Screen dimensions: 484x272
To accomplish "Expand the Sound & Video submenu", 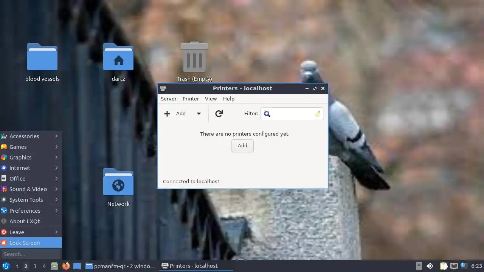I will 31,189.
